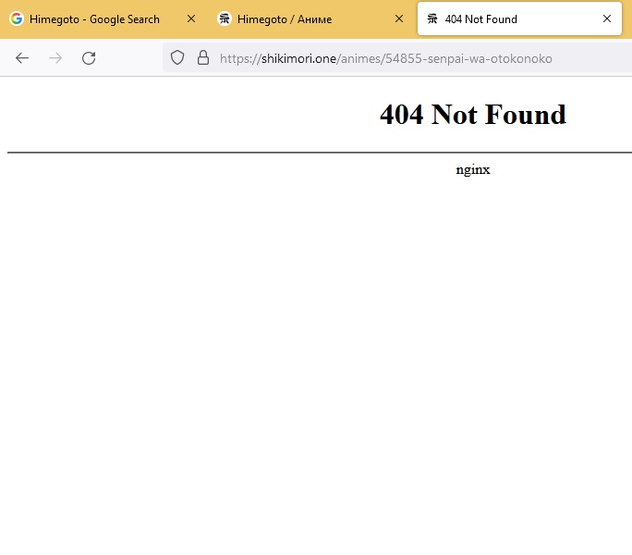Show site security padlock info
Viewport: 632px width, 555px height.
coord(203,57)
